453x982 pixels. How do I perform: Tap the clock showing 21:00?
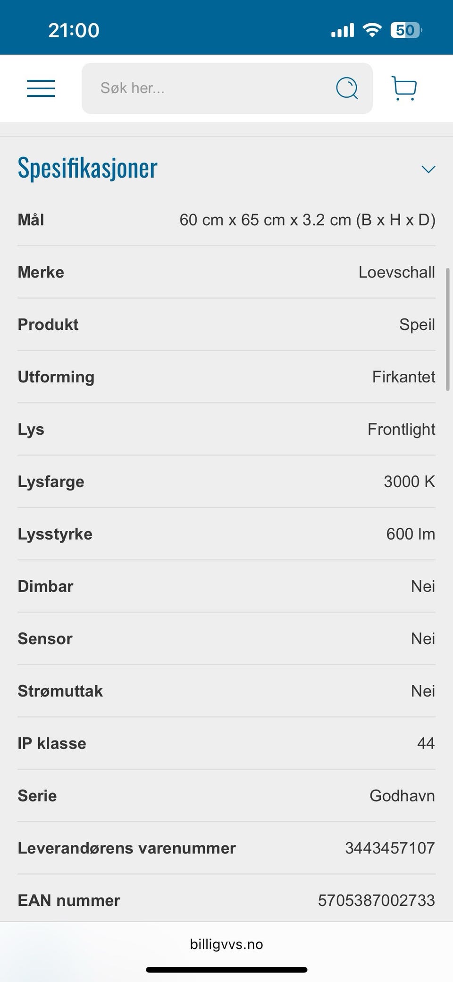pos(74,30)
